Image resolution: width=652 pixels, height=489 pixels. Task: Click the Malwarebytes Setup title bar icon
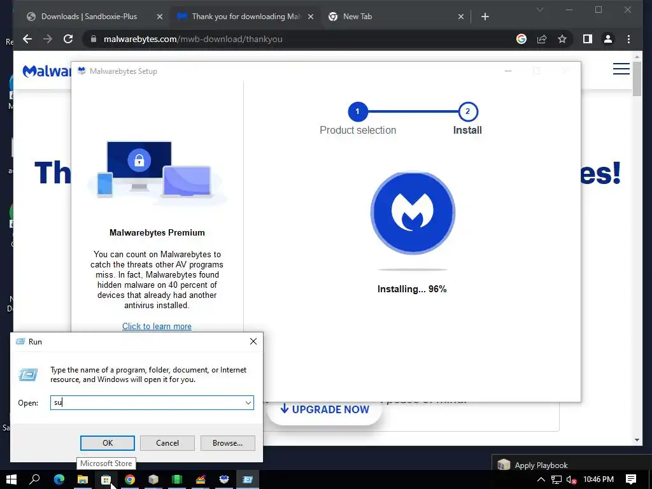[x=82, y=71]
